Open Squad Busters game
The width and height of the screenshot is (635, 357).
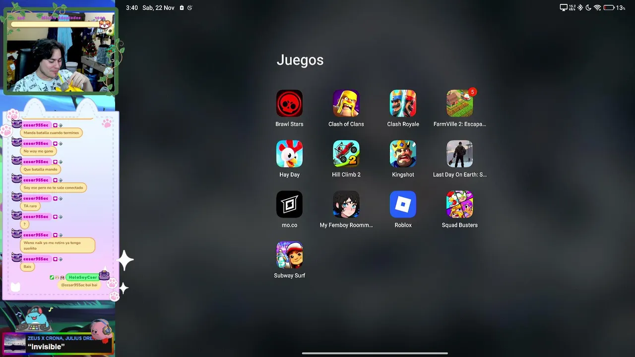[460, 204]
